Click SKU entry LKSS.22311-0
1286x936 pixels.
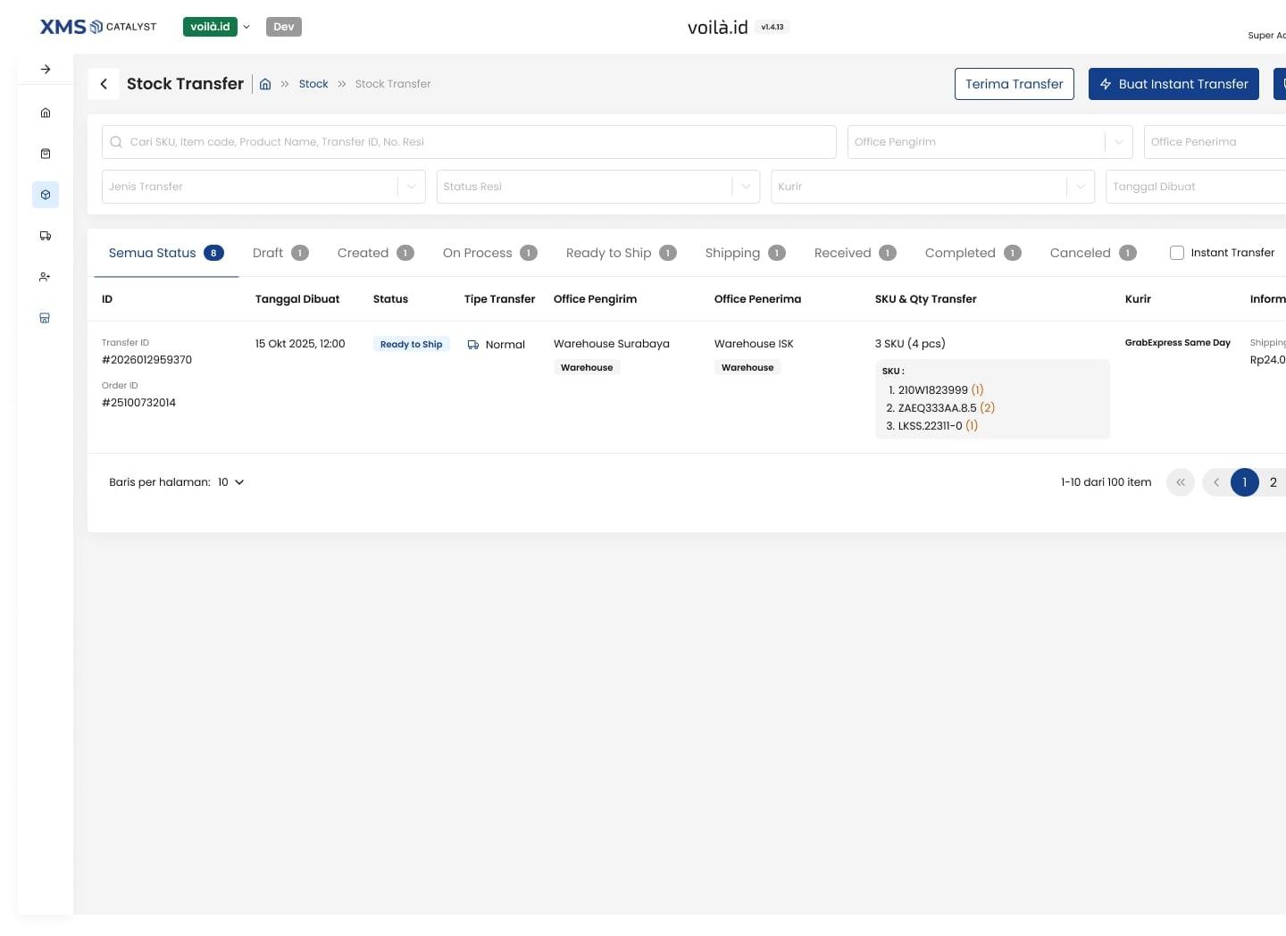click(x=931, y=426)
